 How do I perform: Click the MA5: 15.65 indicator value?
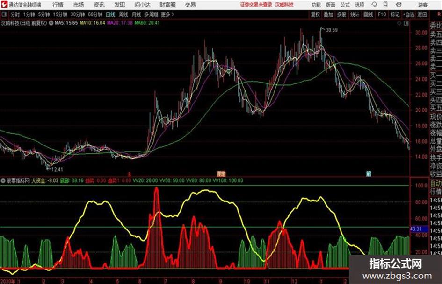(66, 23)
